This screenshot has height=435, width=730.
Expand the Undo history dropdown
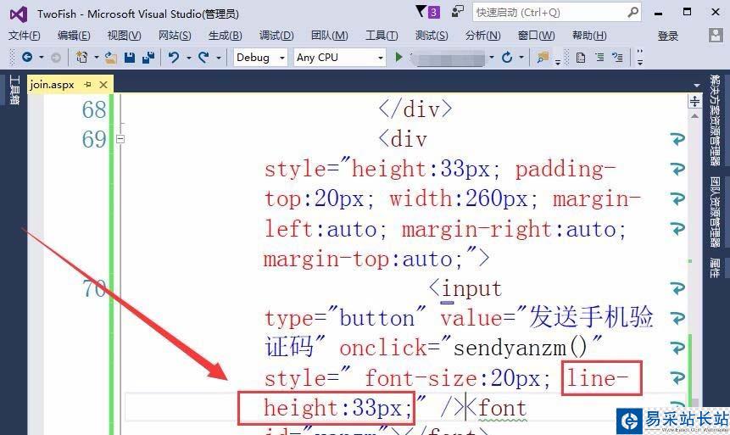pos(188,58)
